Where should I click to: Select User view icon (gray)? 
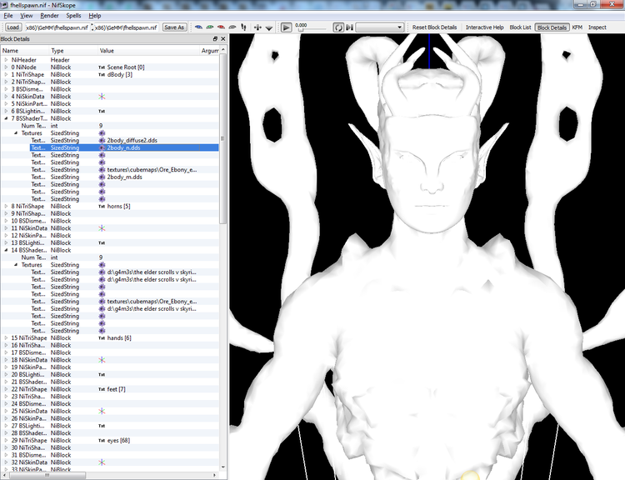[232, 27]
